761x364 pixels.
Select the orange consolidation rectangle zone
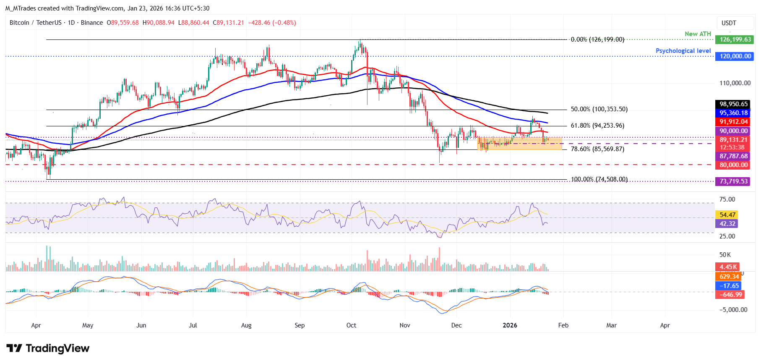click(519, 143)
